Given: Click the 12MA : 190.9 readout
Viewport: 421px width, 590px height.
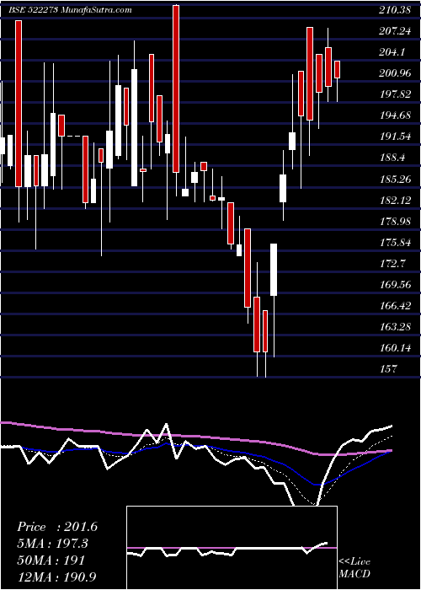Looking at the screenshot, I should (x=56, y=577).
